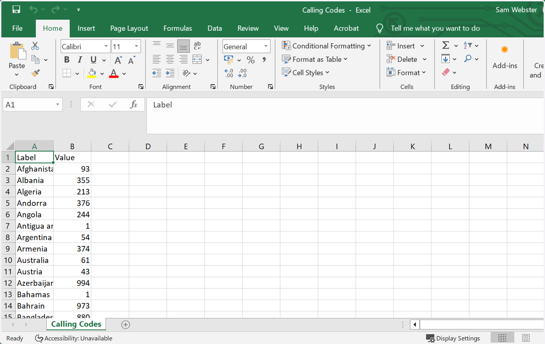The width and height of the screenshot is (545, 344).
Task: Open the Calibri font name dropdown
Action: point(106,46)
